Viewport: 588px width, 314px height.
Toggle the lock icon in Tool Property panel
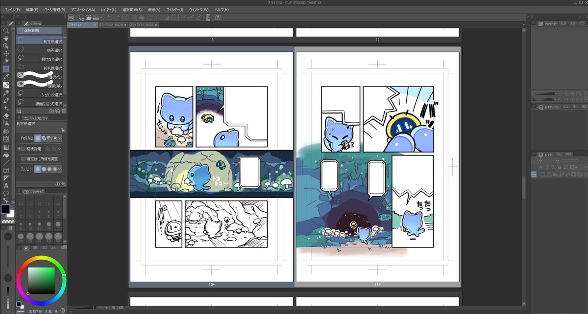[63, 129]
